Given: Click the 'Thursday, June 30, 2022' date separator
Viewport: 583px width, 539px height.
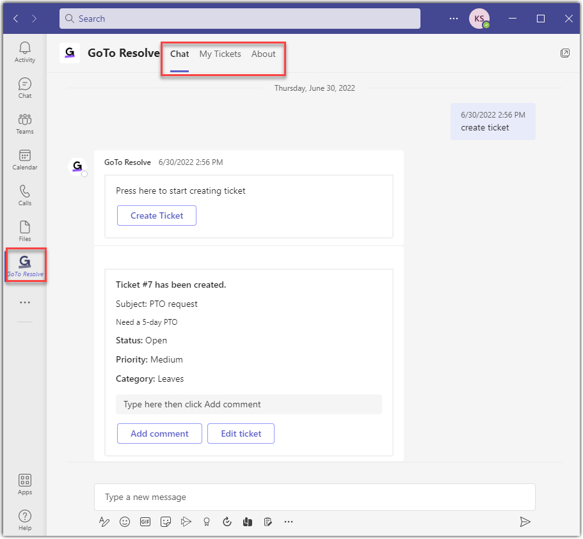Looking at the screenshot, I should (x=315, y=88).
